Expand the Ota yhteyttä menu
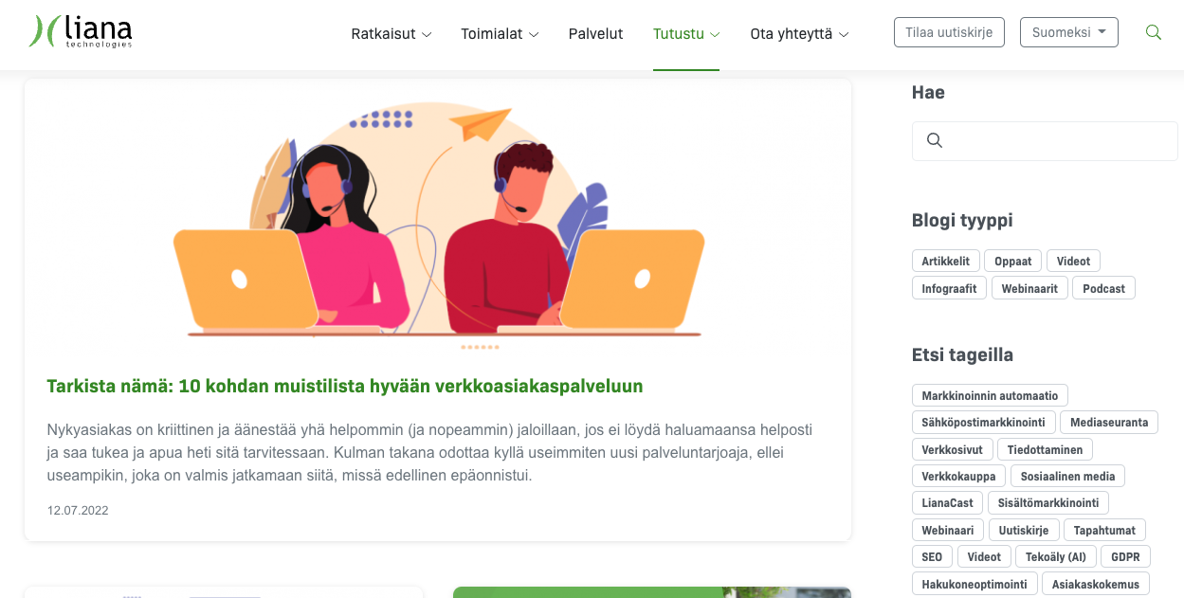 tap(799, 33)
